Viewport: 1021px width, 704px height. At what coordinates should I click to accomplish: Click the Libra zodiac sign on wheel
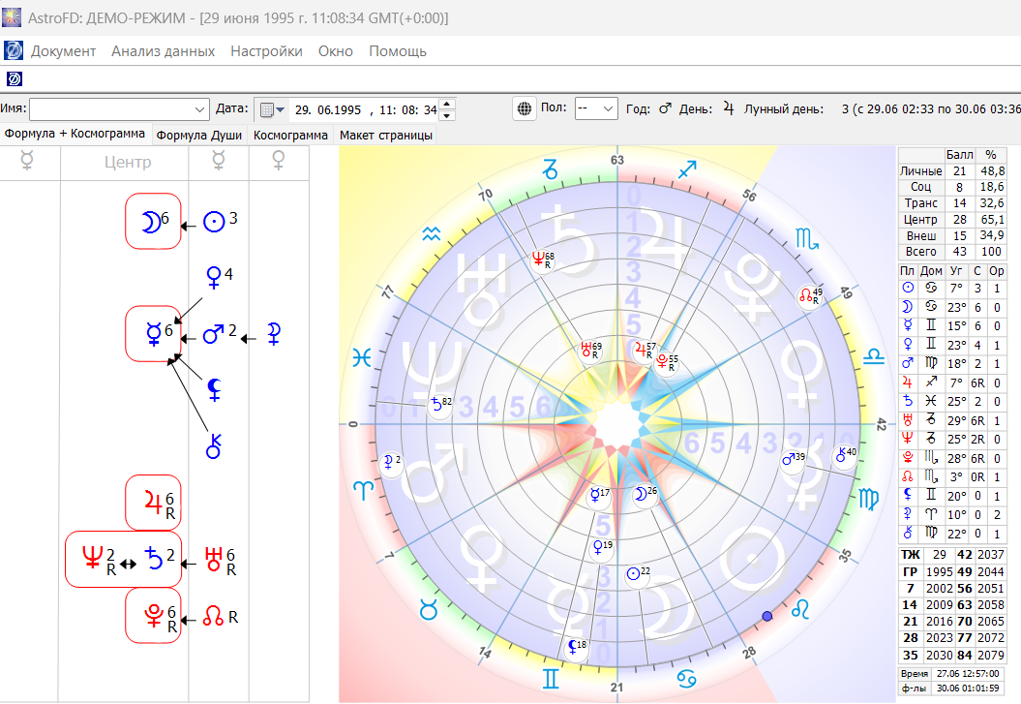point(873,356)
